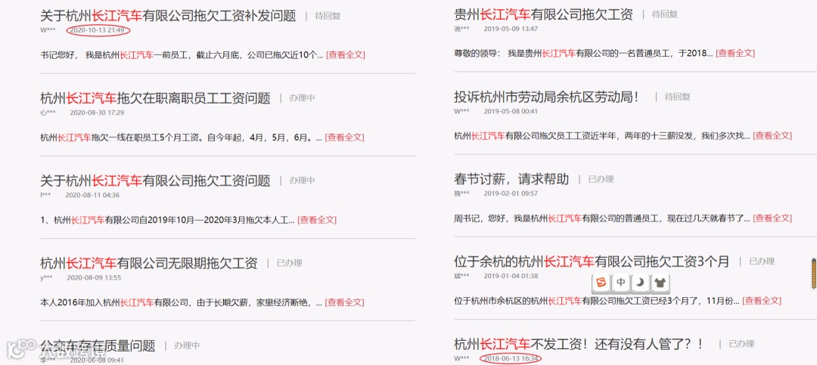Open post 关于杭州长江汽车有限公司拖欠工资问题

tap(155, 181)
